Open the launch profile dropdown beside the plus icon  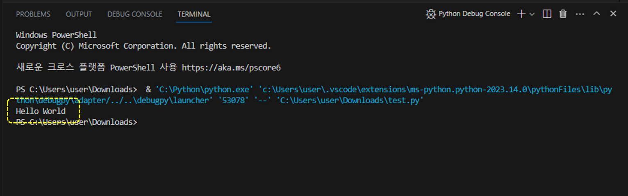click(x=532, y=14)
